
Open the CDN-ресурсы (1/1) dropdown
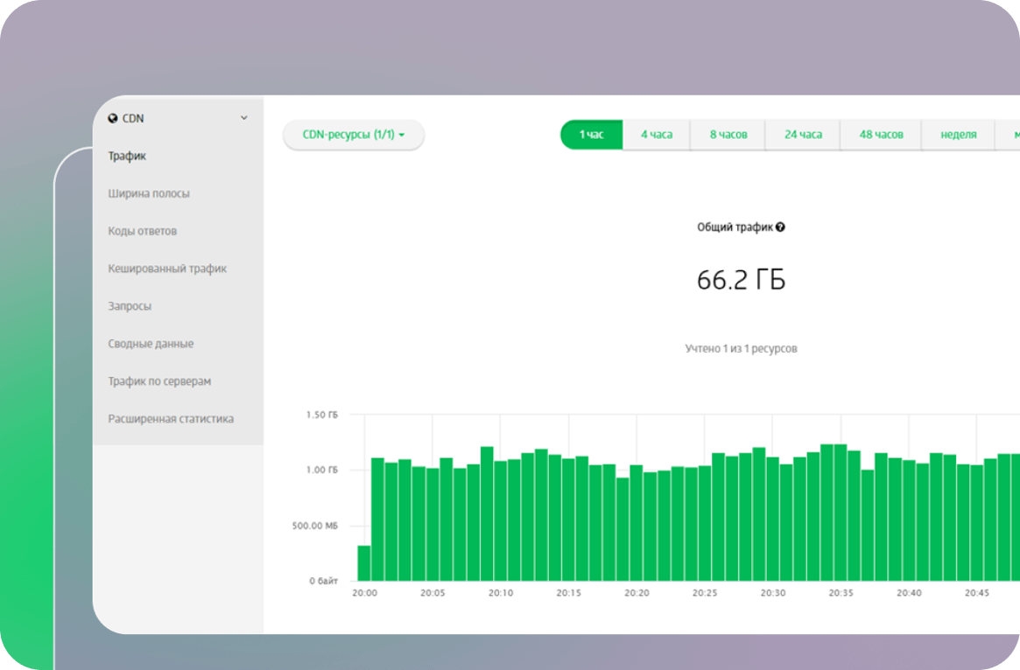pyautogui.click(x=353, y=135)
